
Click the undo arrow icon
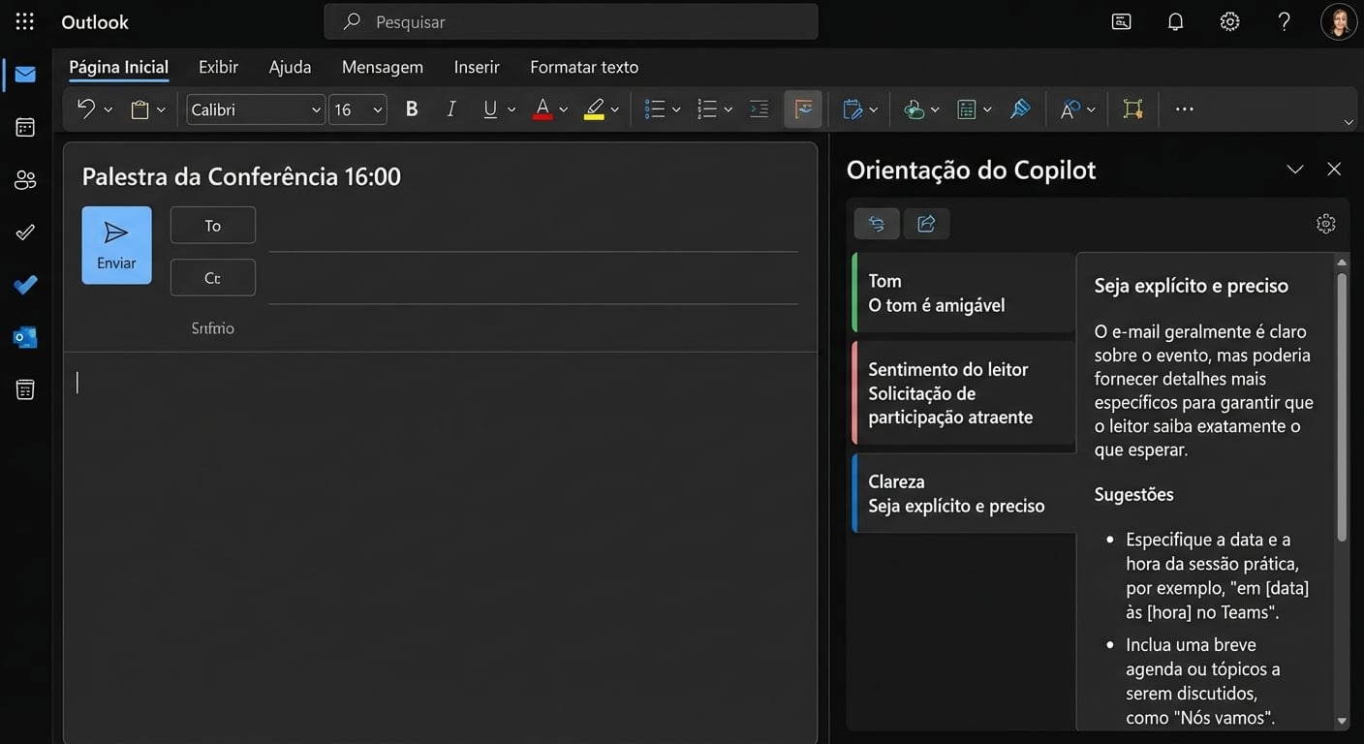coord(86,109)
